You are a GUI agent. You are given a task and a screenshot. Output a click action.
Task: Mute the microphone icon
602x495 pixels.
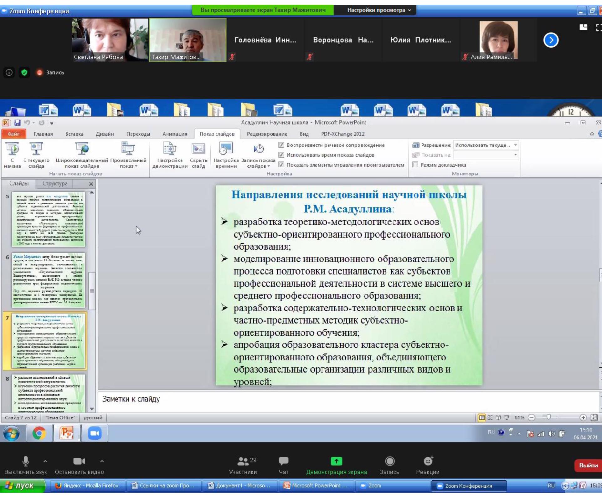point(26,461)
